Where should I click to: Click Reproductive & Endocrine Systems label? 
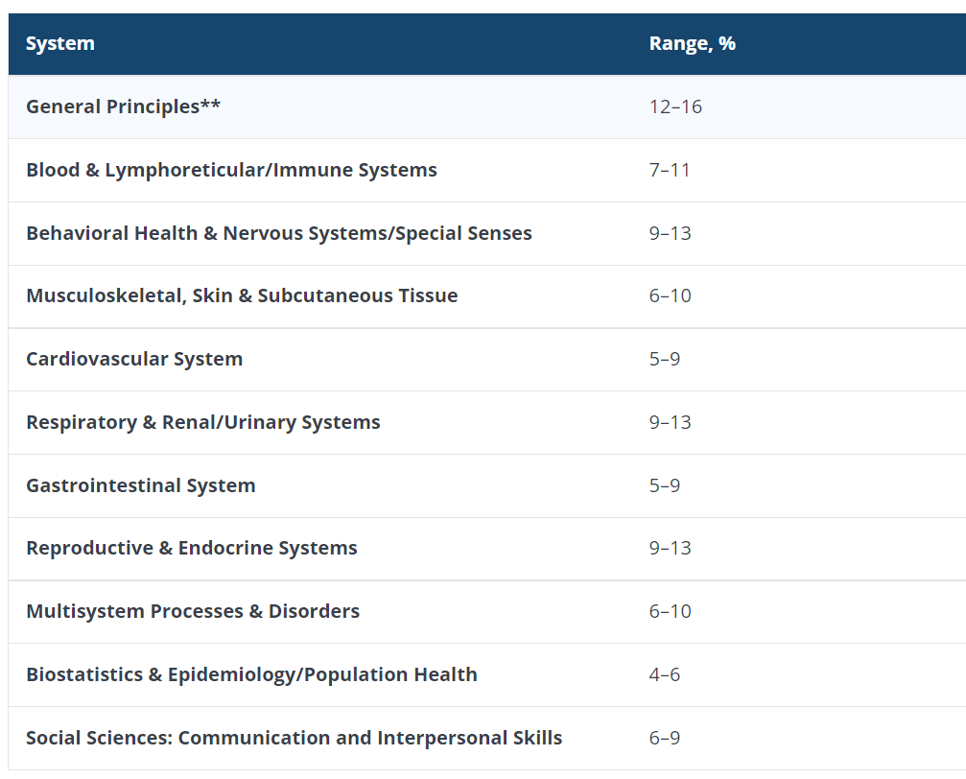(x=191, y=548)
